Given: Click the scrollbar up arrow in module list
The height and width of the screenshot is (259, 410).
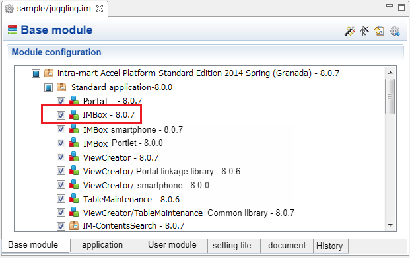Looking at the screenshot, I should click(x=390, y=73).
